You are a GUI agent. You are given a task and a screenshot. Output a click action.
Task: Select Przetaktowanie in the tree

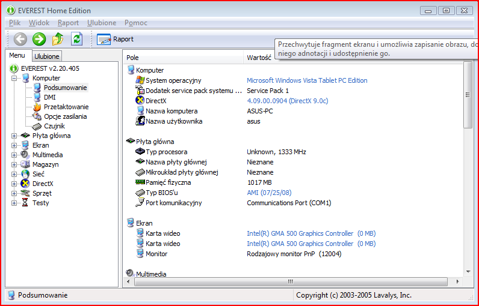(66, 107)
